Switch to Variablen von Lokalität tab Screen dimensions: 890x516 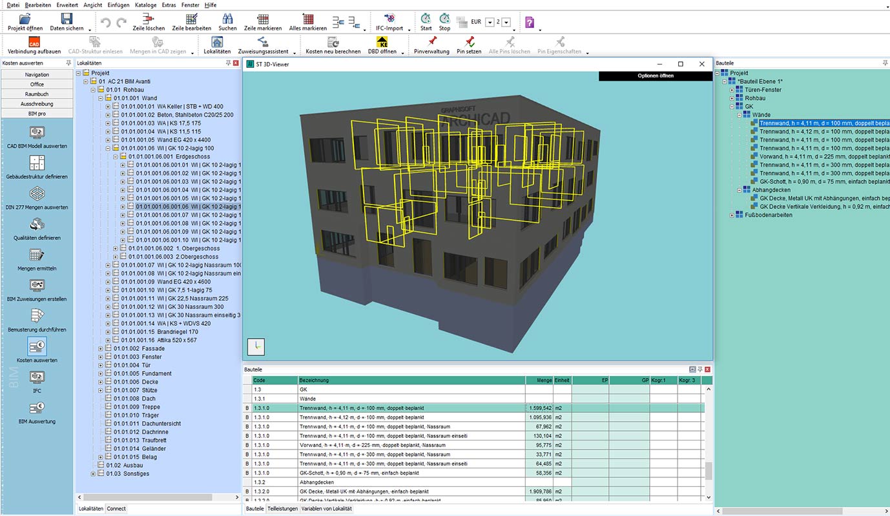click(x=327, y=509)
